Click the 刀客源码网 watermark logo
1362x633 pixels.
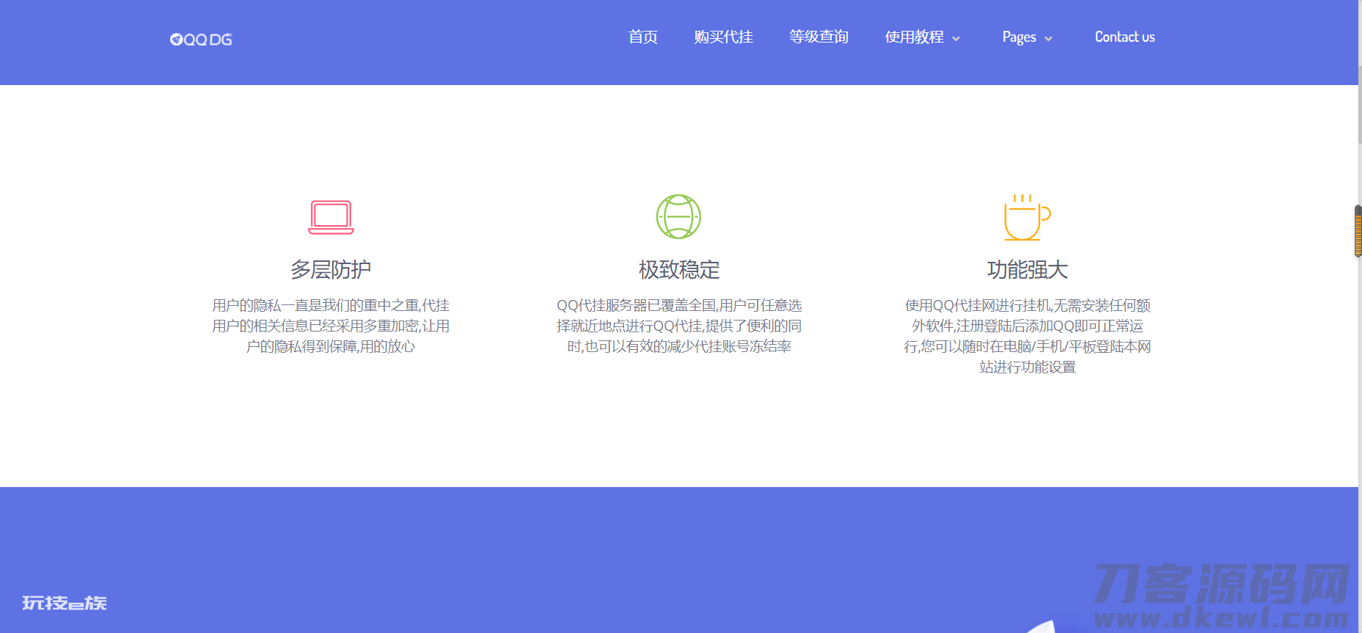[1220, 595]
